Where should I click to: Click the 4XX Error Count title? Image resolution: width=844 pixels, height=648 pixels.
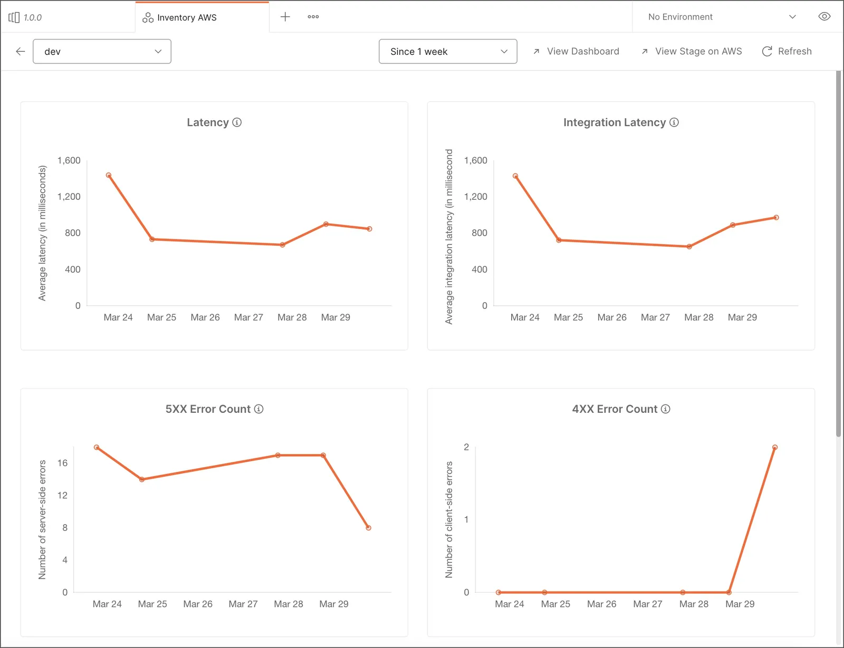pyautogui.click(x=615, y=409)
